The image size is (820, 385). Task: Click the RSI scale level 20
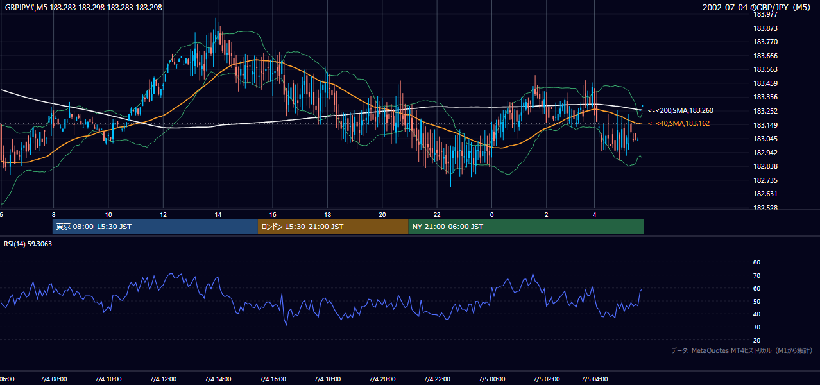point(756,340)
